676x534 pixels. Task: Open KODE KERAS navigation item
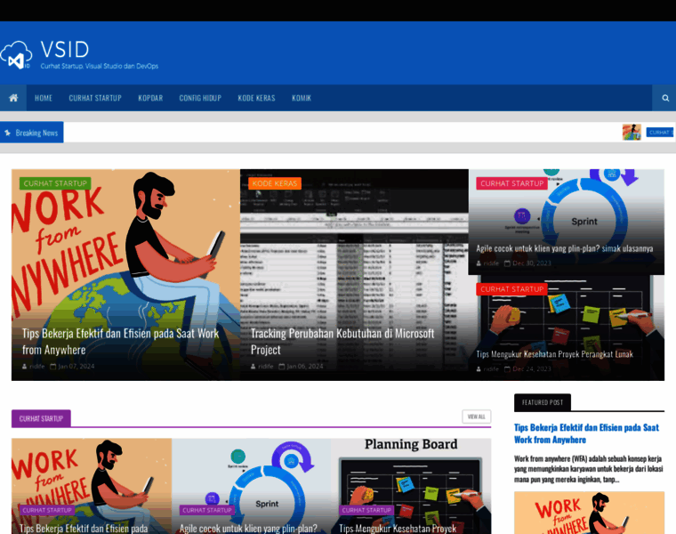[256, 98]
